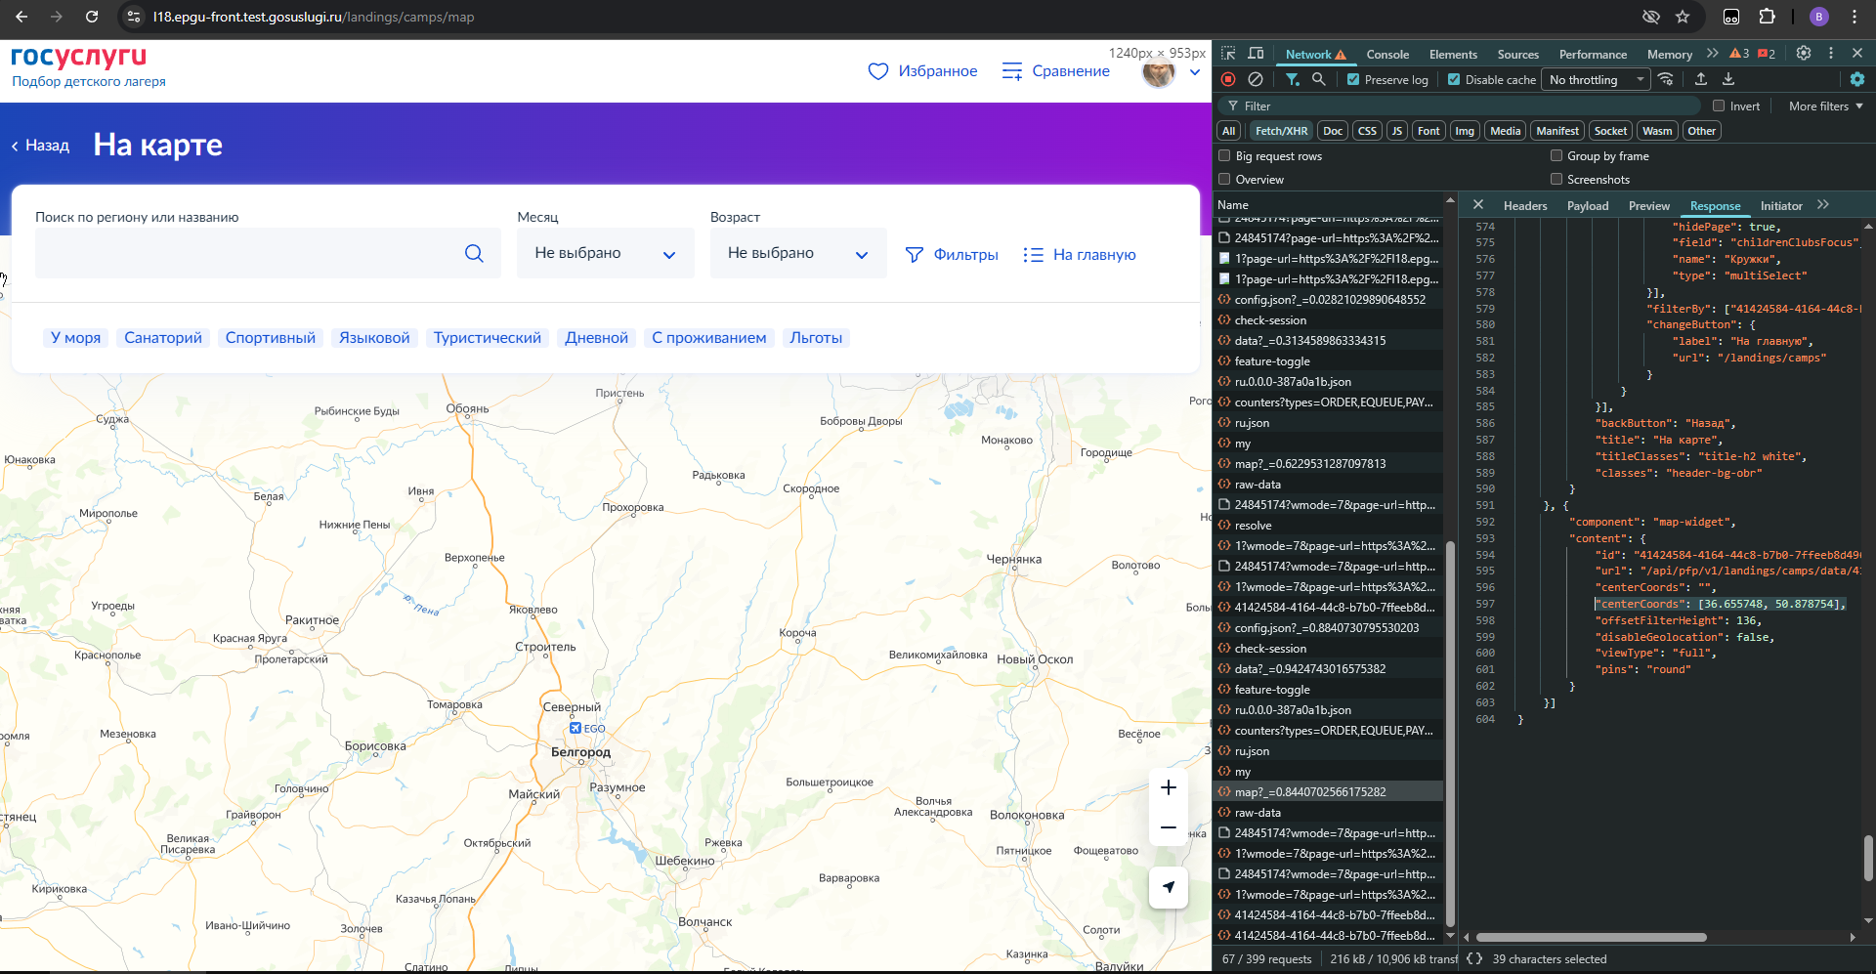Click the search magnifier in region field

[x=474, y=254]
